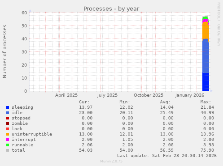The height and width of the screenshot is (166, 223).
Task: Click sleeping maximum value 21.84
Action: tap(207, 107)
